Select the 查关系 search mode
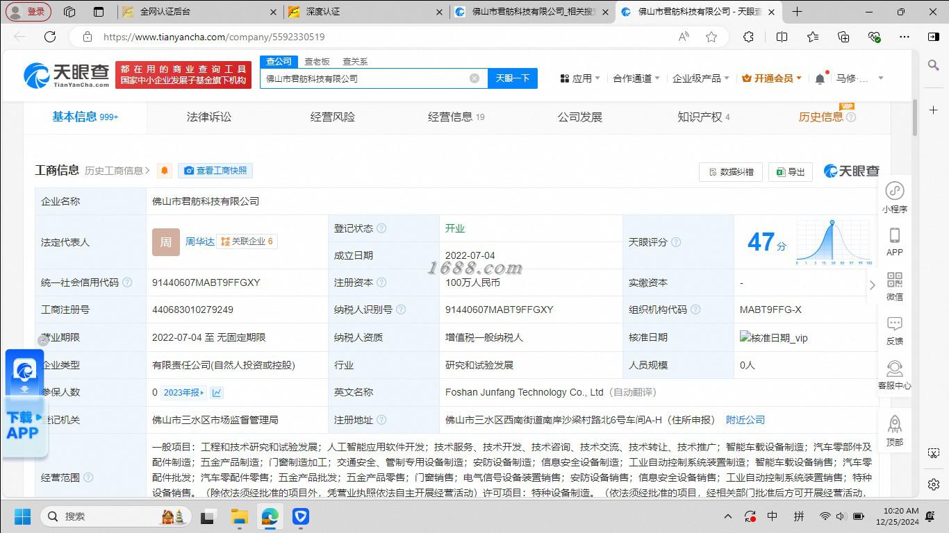Viewport: 949px width, 533px height. click(x=355, y=62)
